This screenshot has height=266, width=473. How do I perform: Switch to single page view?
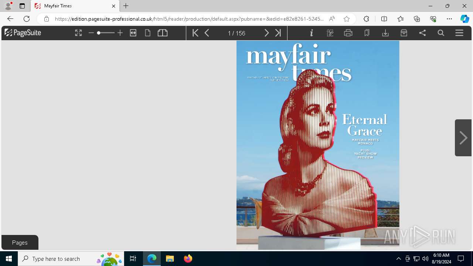pyautogui.click(x=148, y=33)
